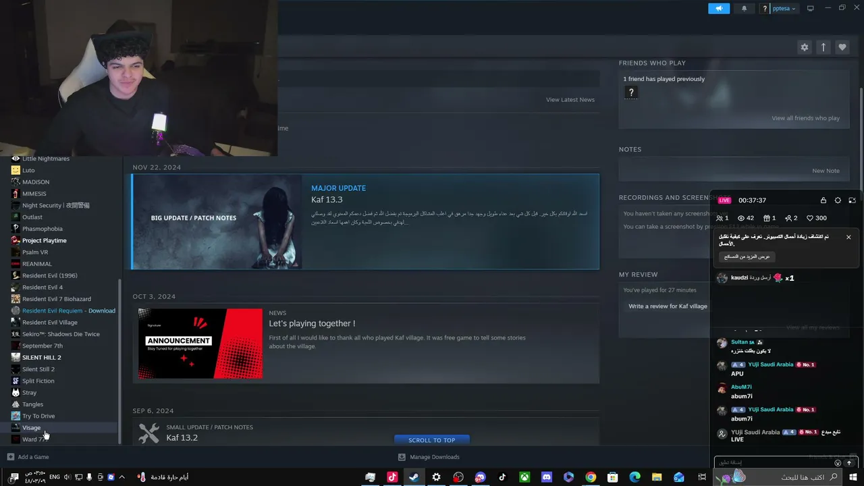Viewport: 864px width, 486px height.
Task: Open View all friends who play
Action: coord(805,118)
